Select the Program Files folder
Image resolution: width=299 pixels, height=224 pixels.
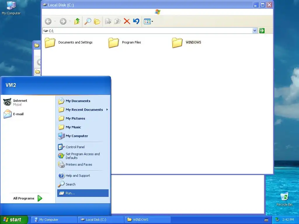tap(125, 43)
